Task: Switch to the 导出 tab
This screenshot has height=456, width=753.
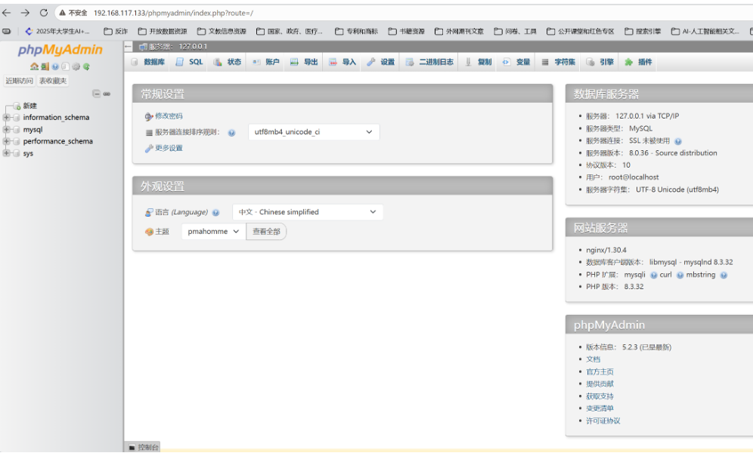Action: [304, 62]
